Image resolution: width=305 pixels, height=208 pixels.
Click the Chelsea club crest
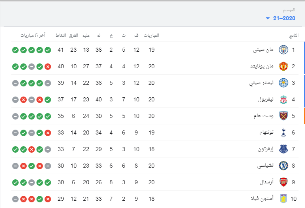284,166
